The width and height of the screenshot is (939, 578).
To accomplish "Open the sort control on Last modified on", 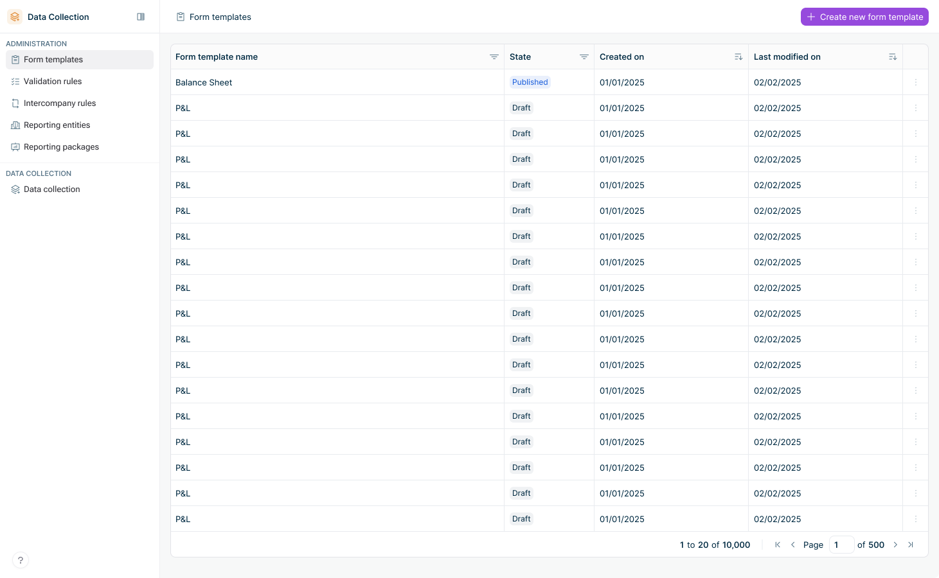I will pos(893,57).
